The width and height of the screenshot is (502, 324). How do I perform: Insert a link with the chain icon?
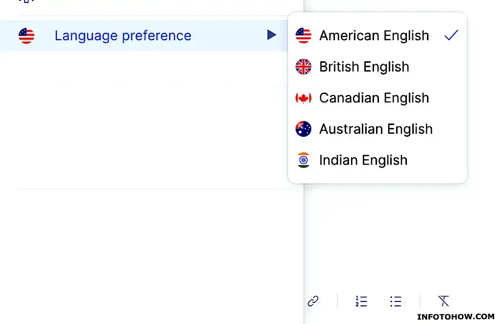[x=313, y=301]
